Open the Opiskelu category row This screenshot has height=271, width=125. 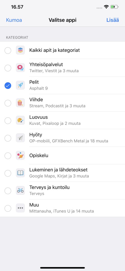pos(62,155)
